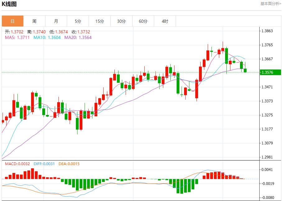Viewport: 282px width, 201px height.
Task: Switch to the 5分 interval tab
Action: 78,21
